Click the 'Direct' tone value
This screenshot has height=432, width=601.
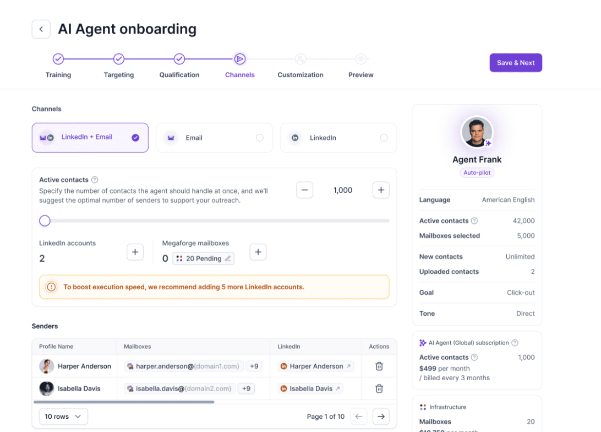tap(525, 314)
